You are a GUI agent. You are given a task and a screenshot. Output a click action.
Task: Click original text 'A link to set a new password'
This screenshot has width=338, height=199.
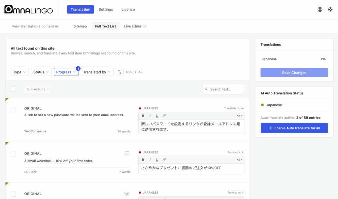click(74, 115)
